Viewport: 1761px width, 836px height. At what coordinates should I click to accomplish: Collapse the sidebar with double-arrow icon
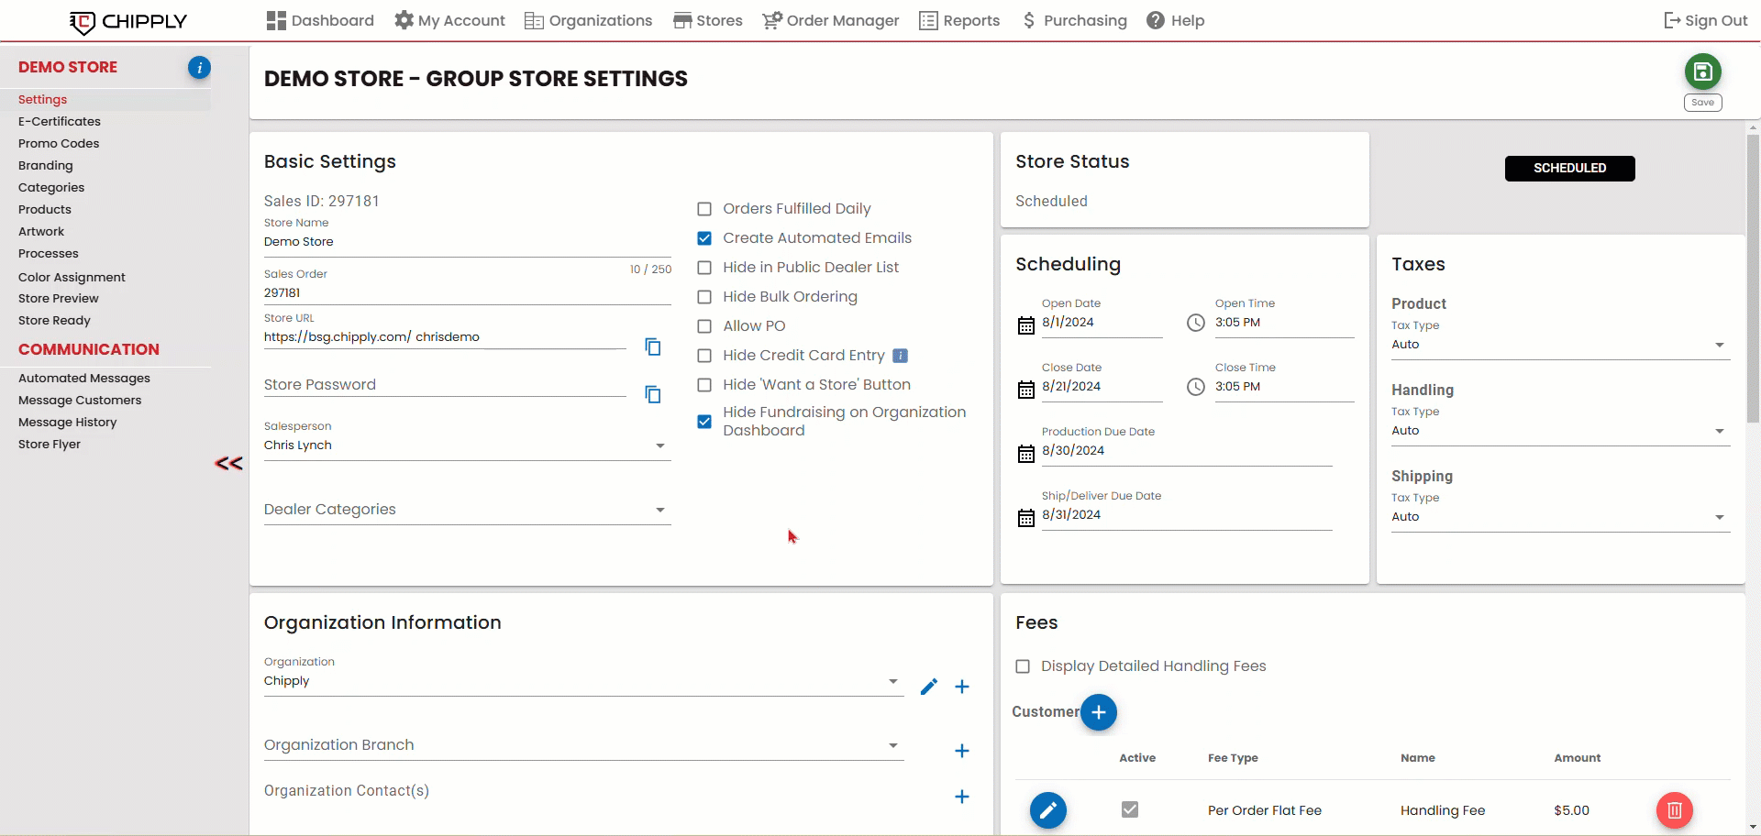[228, 464]
